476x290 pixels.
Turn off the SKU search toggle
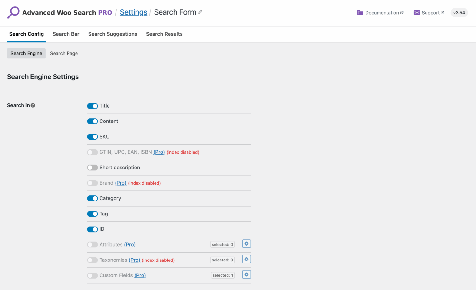click(x=92, y=137)
